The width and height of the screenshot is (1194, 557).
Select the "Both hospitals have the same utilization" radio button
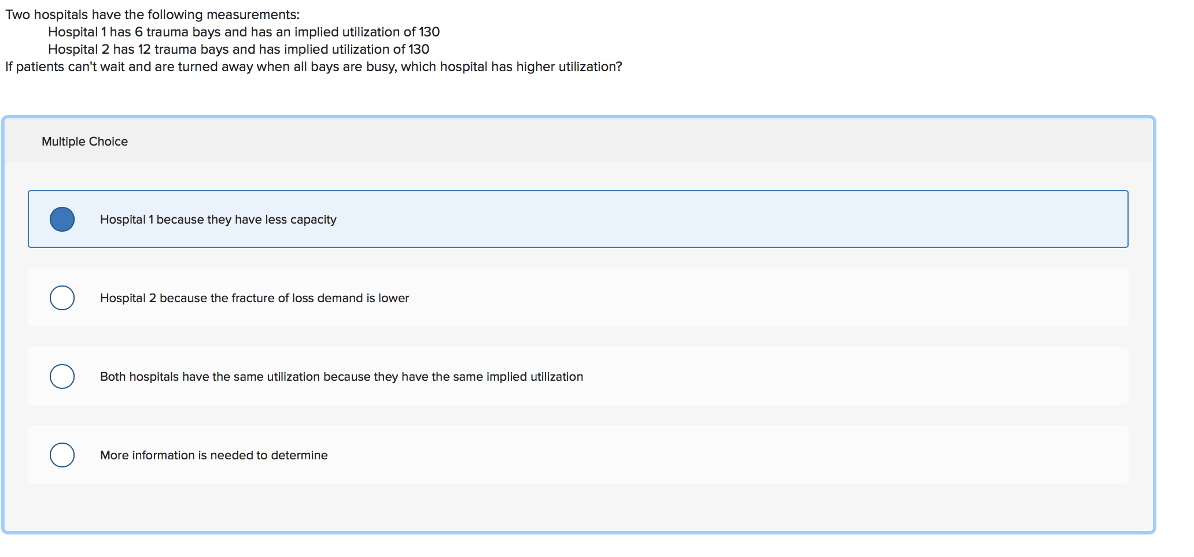pyautogui.click(x=62, y=376)
